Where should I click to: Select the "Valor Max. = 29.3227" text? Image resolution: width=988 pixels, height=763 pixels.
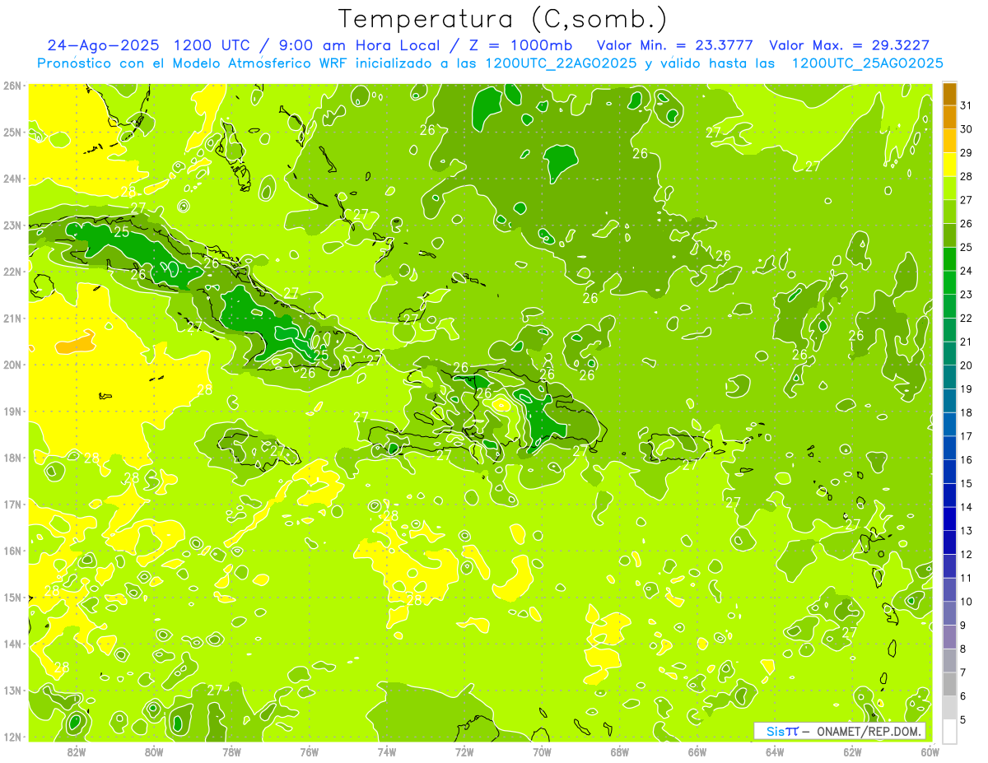click(850, 45)
